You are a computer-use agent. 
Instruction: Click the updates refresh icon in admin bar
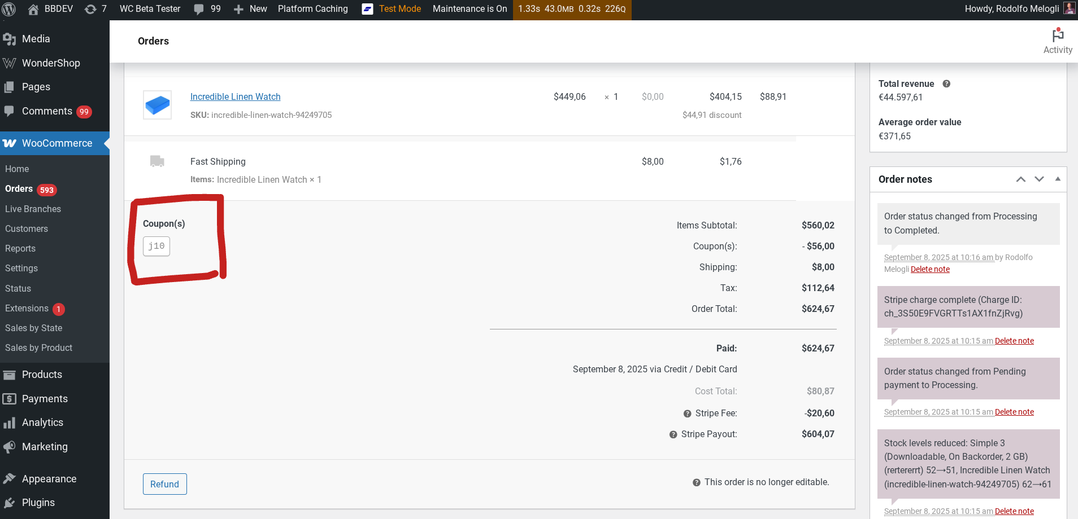90,9
